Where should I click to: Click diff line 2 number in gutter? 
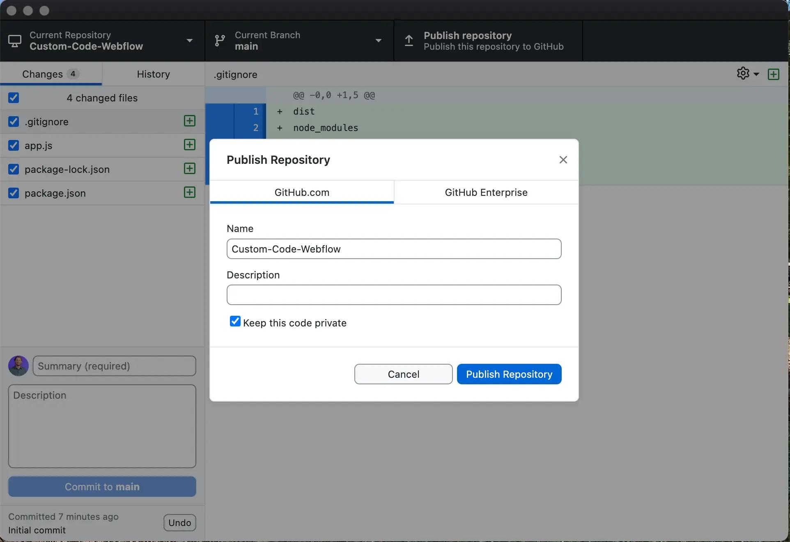click(x=255, y=128)
